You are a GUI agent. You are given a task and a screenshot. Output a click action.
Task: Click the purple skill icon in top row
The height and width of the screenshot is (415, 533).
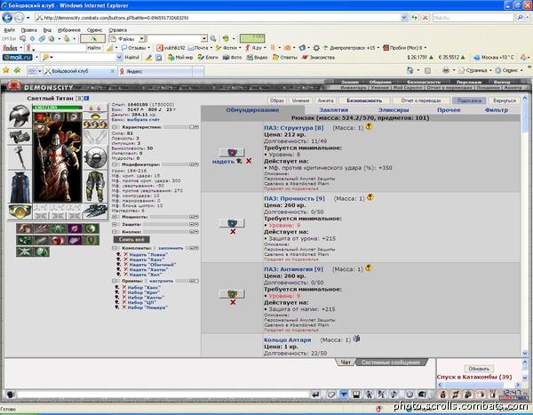tap(74, 228)
